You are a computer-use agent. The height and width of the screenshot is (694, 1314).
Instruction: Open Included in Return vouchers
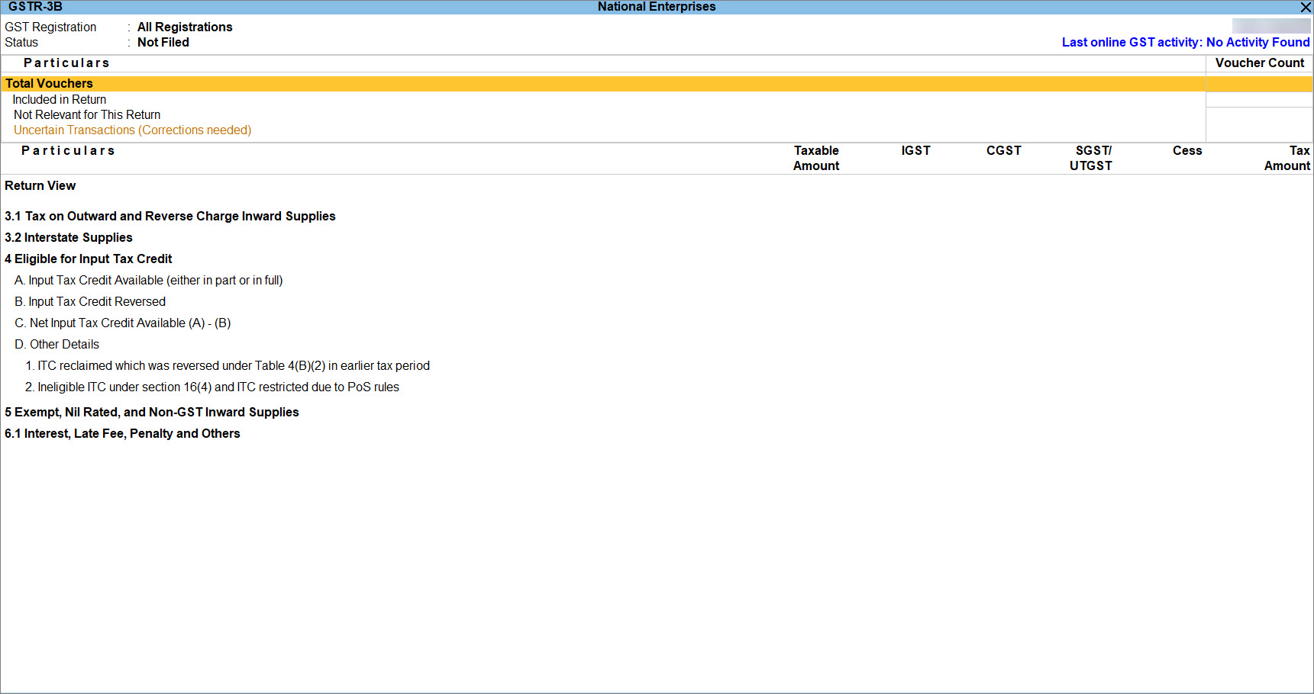(x=60, y=99)
